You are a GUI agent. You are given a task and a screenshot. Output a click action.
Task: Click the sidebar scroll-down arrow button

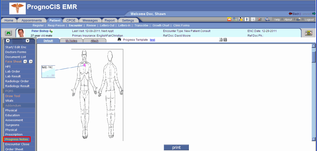click(28, 41)
